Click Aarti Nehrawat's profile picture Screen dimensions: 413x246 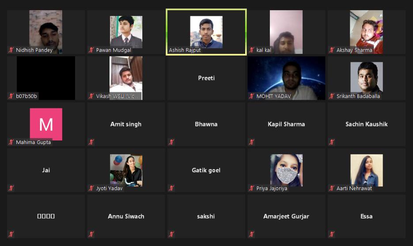click(367, 170)
